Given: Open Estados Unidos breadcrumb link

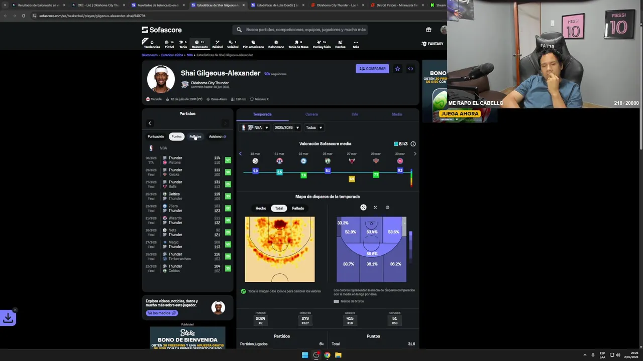Looking at the screenshot, I should [172, 55].
